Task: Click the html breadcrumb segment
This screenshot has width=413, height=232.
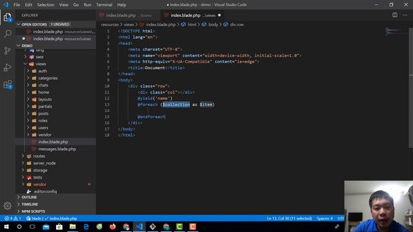Action: point(189,24)
